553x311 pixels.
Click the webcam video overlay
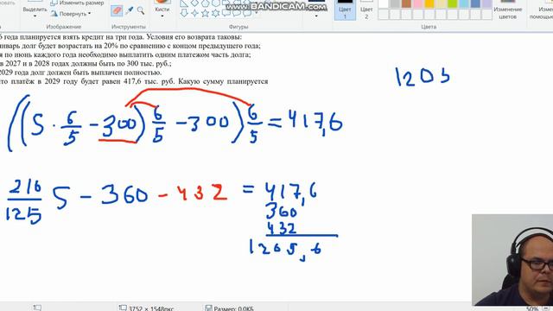click(x=512, y=259)
